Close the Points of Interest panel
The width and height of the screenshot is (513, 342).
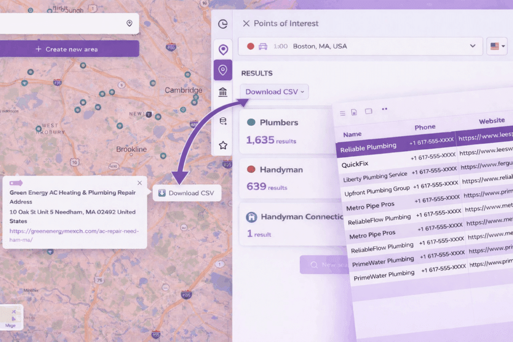[x=246, y=24]
